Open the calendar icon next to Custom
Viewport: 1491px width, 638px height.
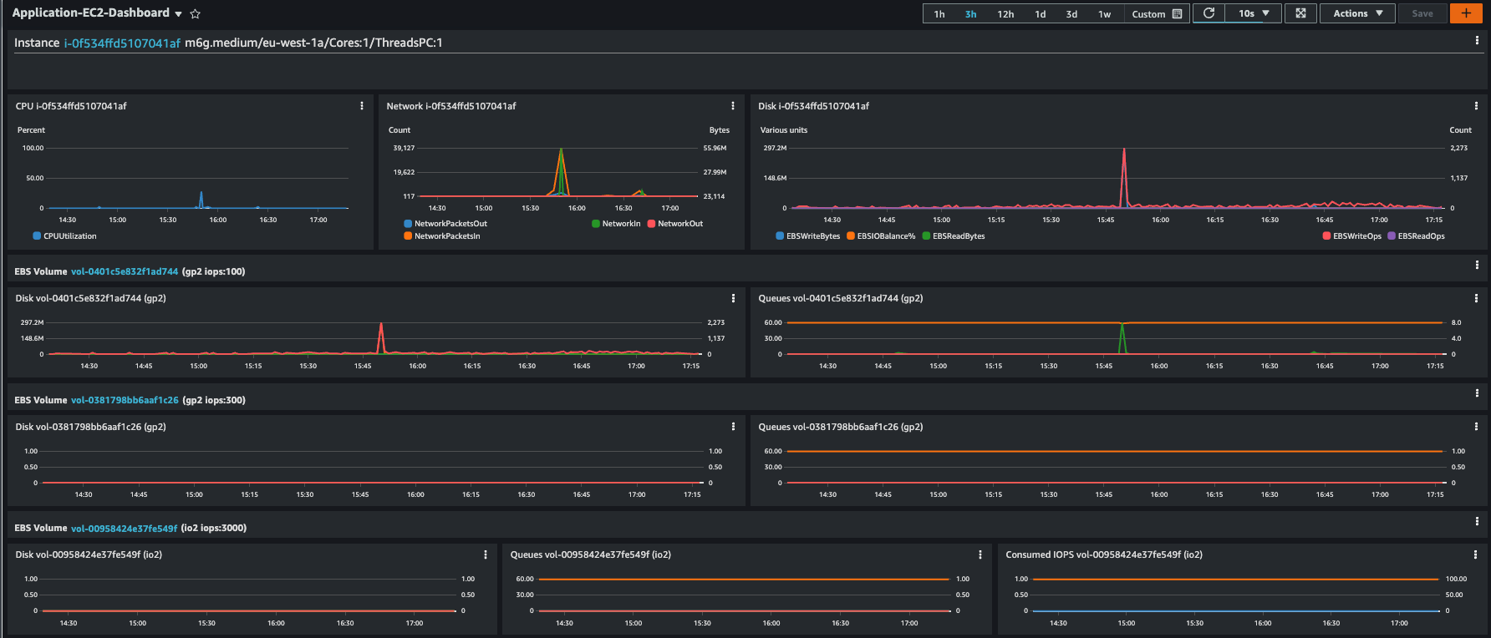click(1178, 14)
